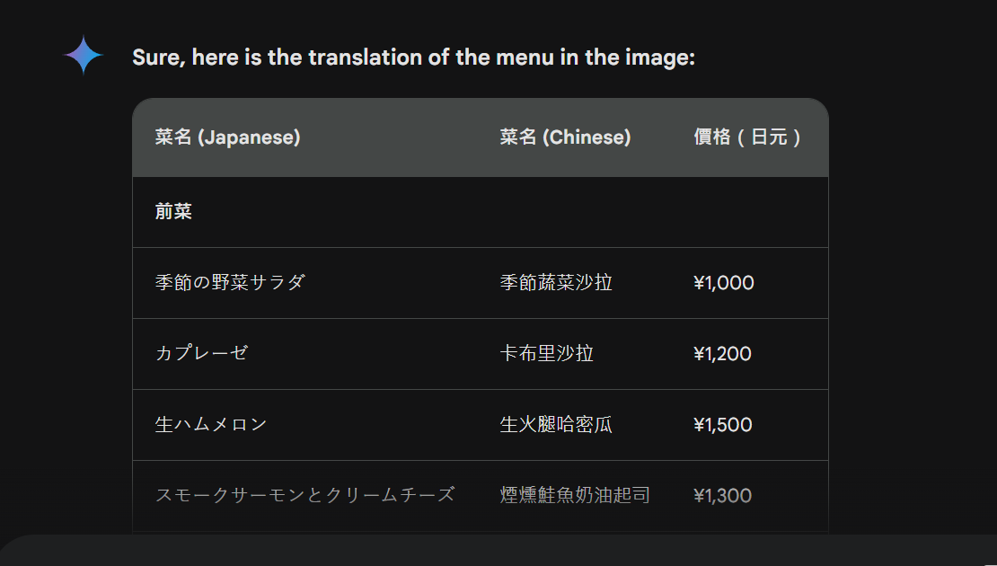Select the 菜名 (Chinese) column header

(x=565, y=137)
